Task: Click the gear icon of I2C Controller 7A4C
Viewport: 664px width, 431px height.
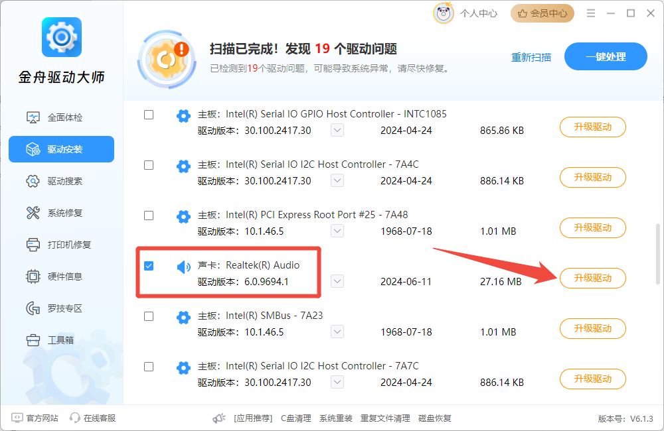Action: click(x=183, y=166)
